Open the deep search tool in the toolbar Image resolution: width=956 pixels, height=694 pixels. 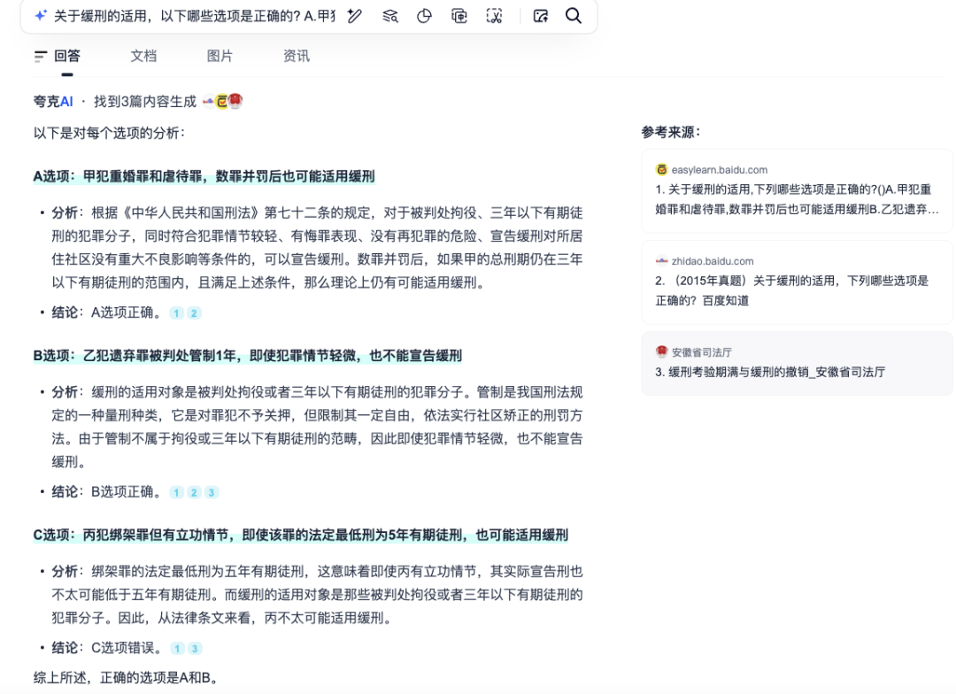[389, 16]
